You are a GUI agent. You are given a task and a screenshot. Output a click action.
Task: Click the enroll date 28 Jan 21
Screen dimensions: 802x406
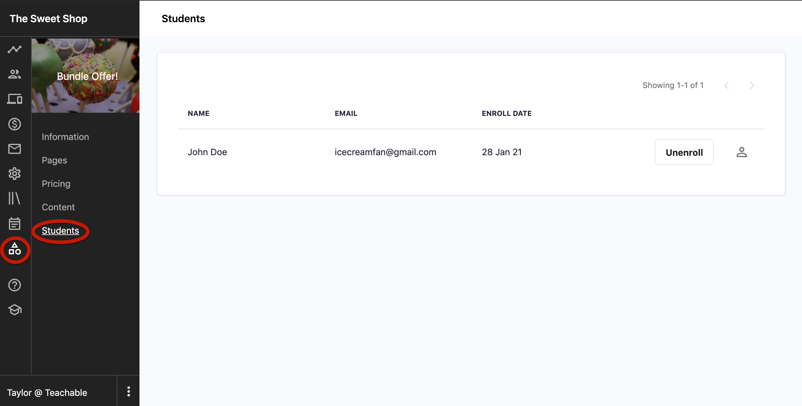coord(502,152)
